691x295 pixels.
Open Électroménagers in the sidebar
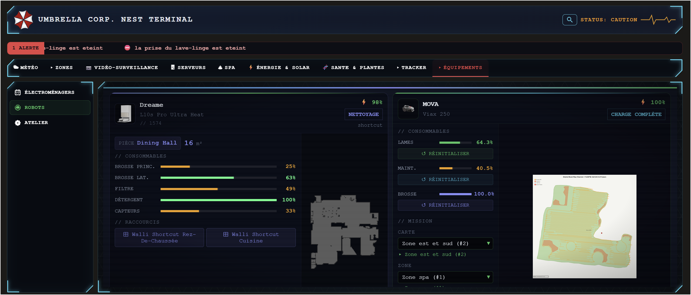point(50,92)
